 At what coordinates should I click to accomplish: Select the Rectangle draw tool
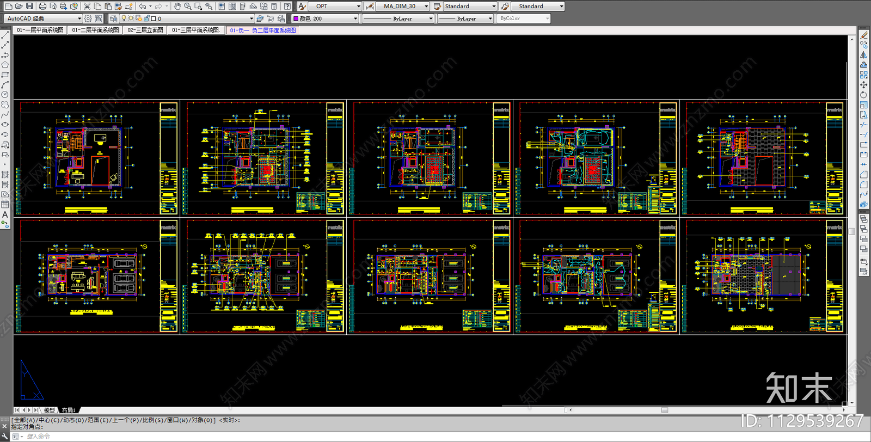point(5,75)
